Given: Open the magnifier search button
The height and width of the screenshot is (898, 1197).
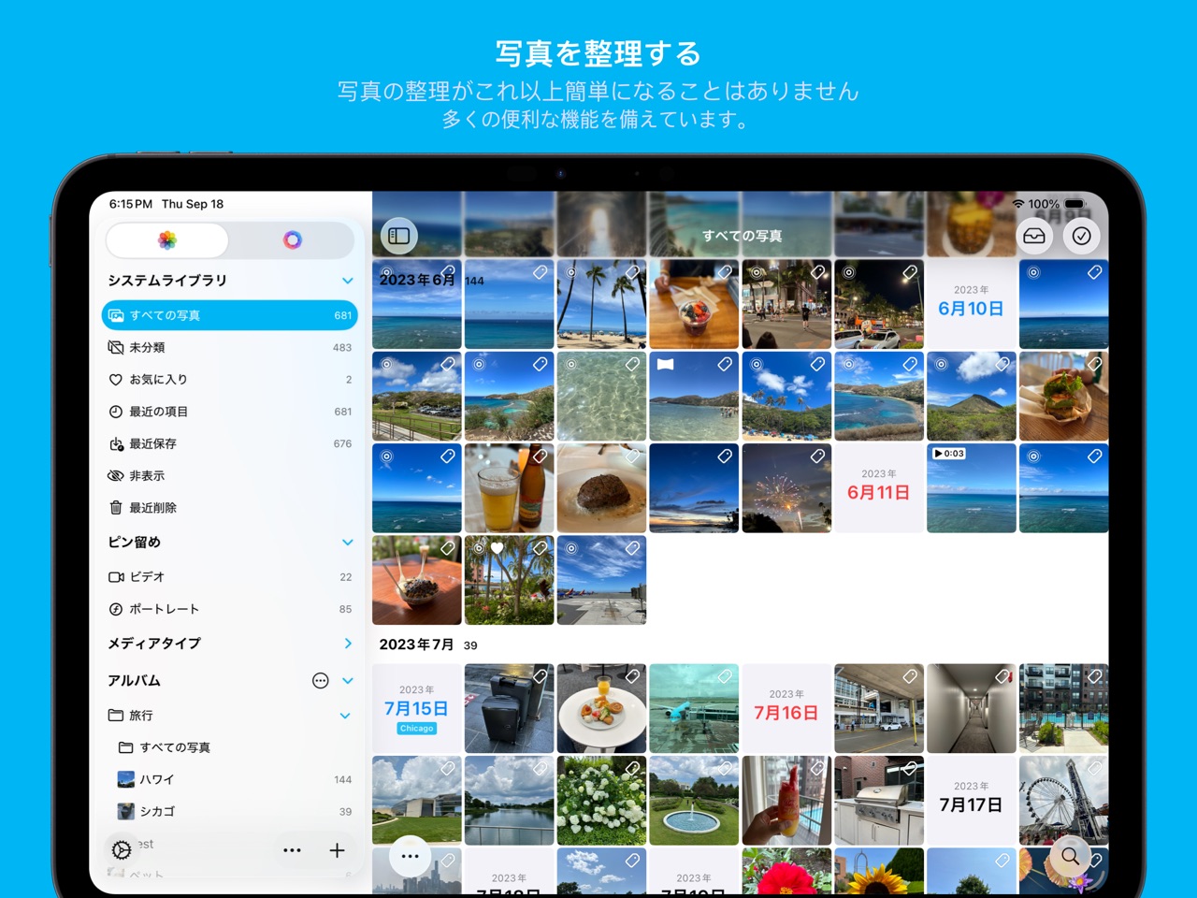Looking at the screenshot, I should pyautogui.click(x=1070, y=856).
